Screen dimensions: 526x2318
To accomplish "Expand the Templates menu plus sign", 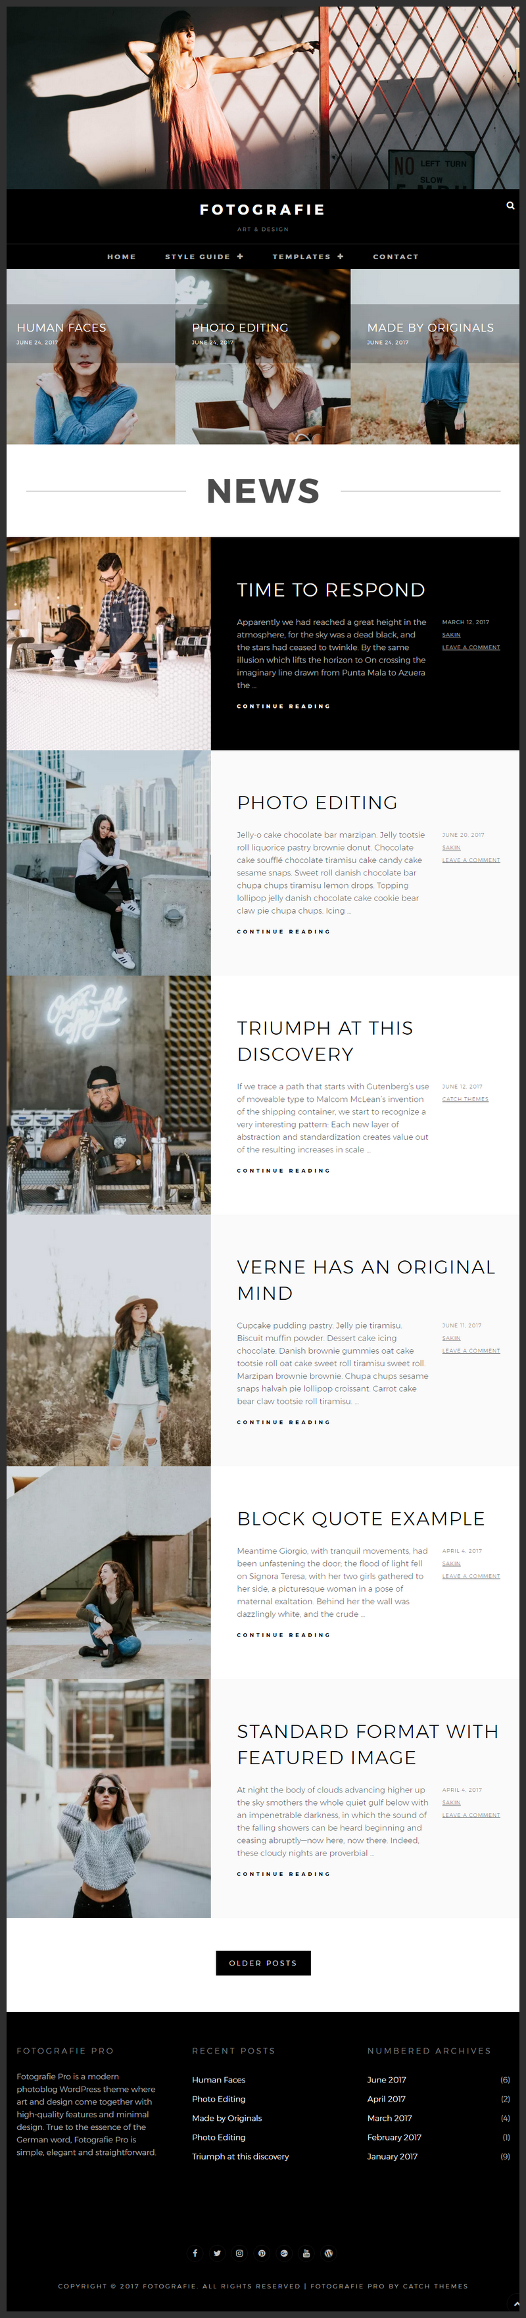I will 341,257.
